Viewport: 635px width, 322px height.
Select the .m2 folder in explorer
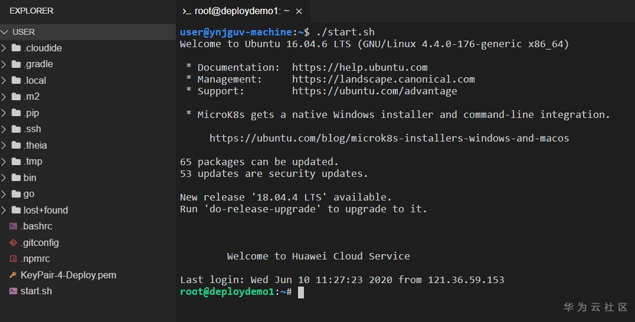click(x=32, y=96)
